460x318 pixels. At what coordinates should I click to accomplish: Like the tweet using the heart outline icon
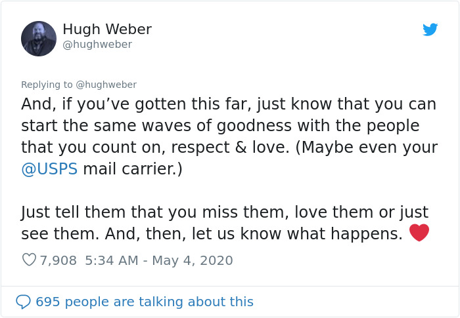tap(29, 260)
